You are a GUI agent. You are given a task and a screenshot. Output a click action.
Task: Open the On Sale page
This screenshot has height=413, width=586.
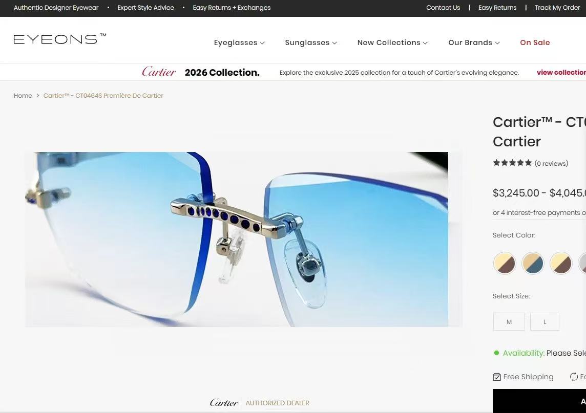[x=535, y=42]
